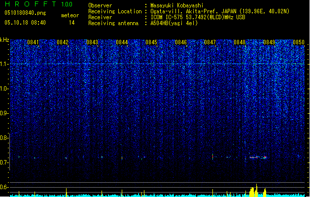Click the HROFFT 1.0.0 title text
310x197 pixels.
click(x=38, y=4)
